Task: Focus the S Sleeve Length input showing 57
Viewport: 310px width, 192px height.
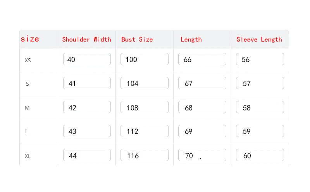Action: point(260,83)
